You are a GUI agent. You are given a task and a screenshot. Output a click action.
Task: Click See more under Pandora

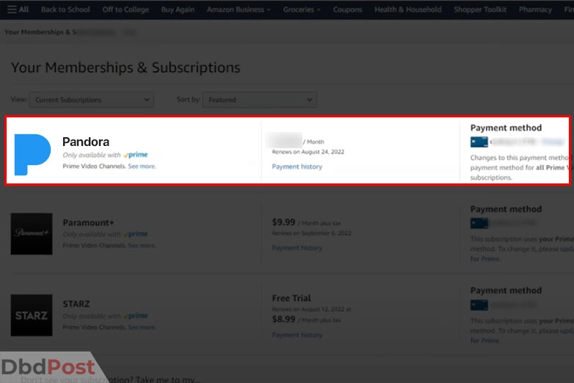tap(142, 166)
